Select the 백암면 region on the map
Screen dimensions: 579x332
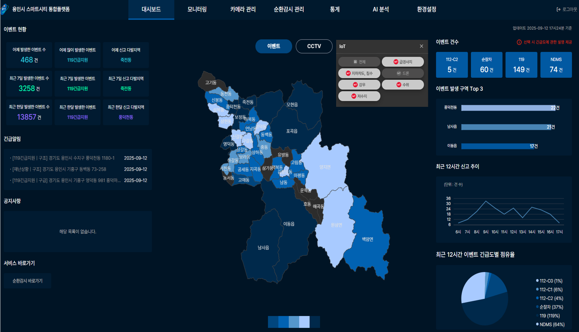point(367,239)
